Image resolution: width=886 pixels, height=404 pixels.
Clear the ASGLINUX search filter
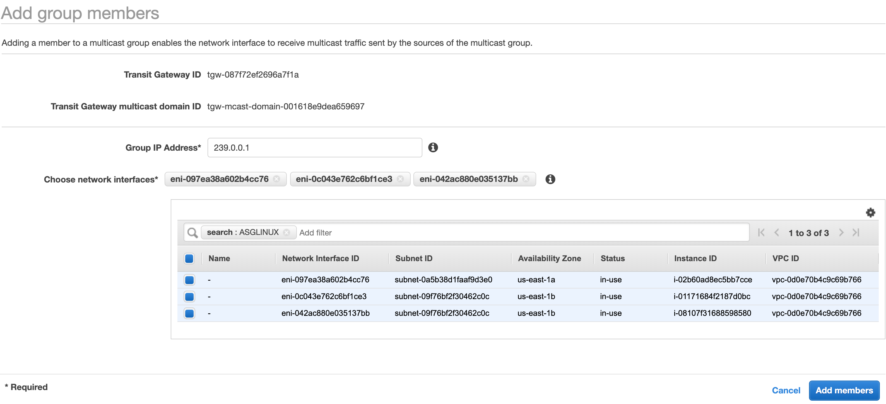[x=286, y=233]
